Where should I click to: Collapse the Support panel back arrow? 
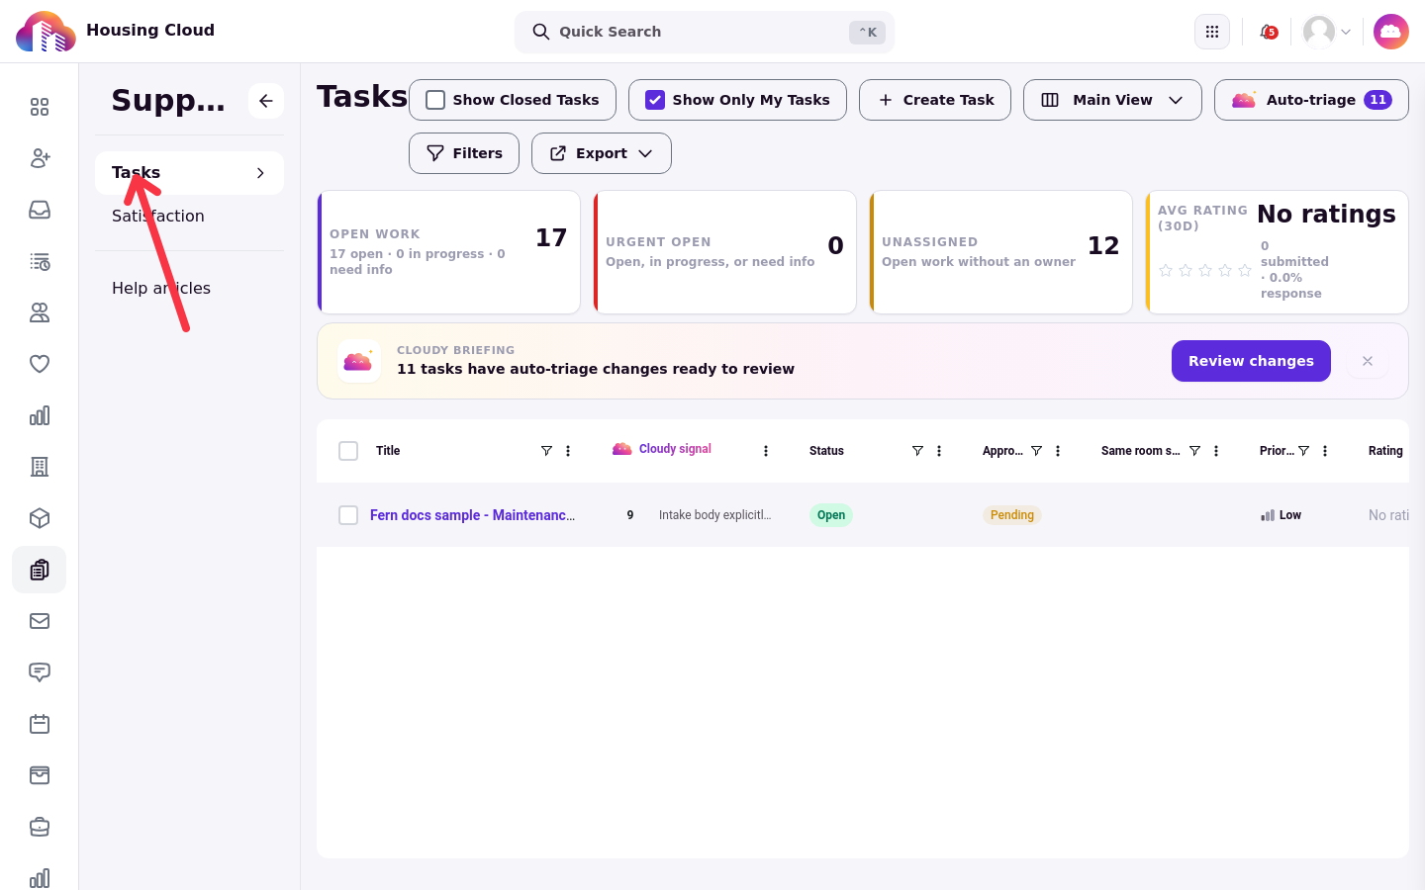point(266,101)
